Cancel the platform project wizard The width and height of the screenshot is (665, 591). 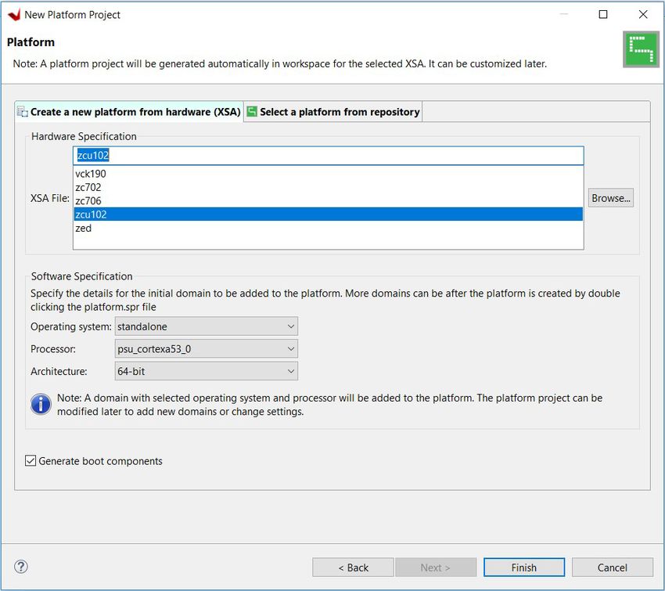[612, 568]
